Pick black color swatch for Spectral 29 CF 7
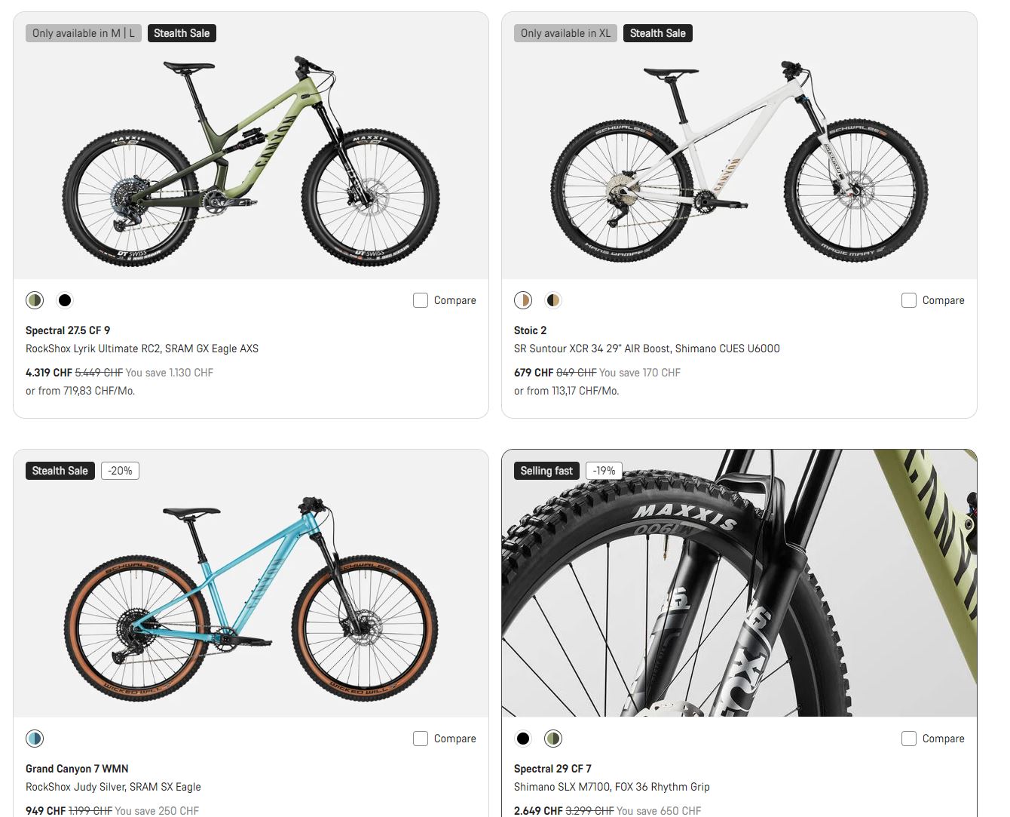This screenshot has width=1010, height=817. pos(523,739)
